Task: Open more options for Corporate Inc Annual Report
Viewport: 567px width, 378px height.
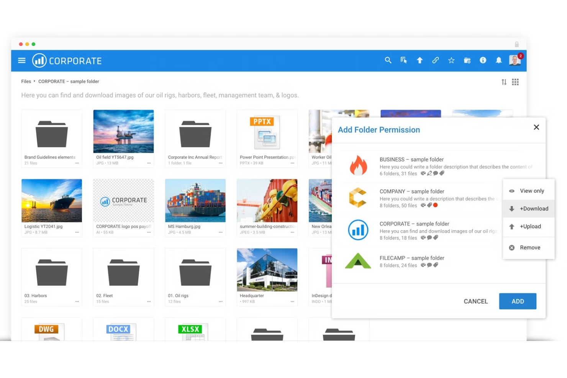Action: point(221,163)
